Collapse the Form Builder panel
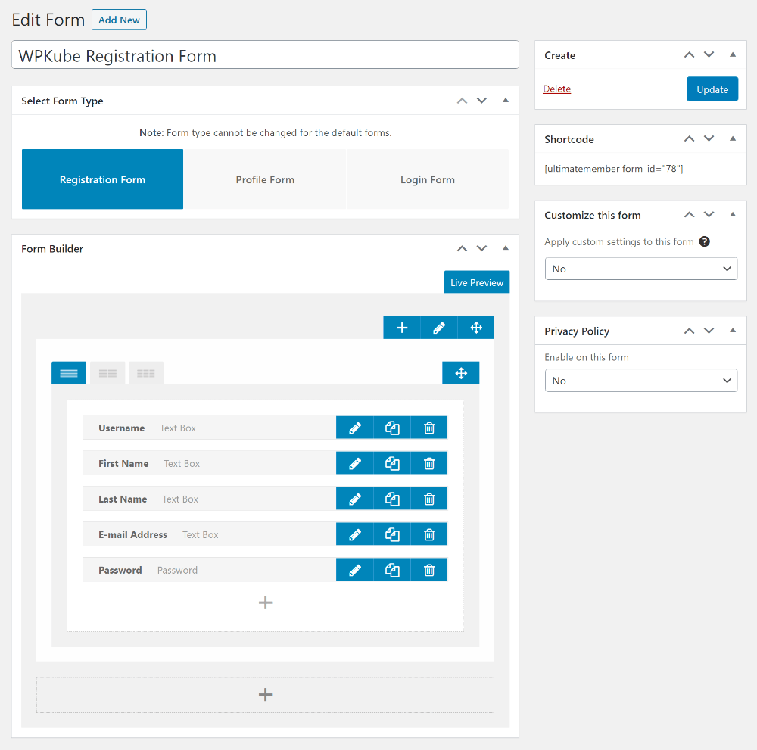757x750 pixels. [506, 248]
